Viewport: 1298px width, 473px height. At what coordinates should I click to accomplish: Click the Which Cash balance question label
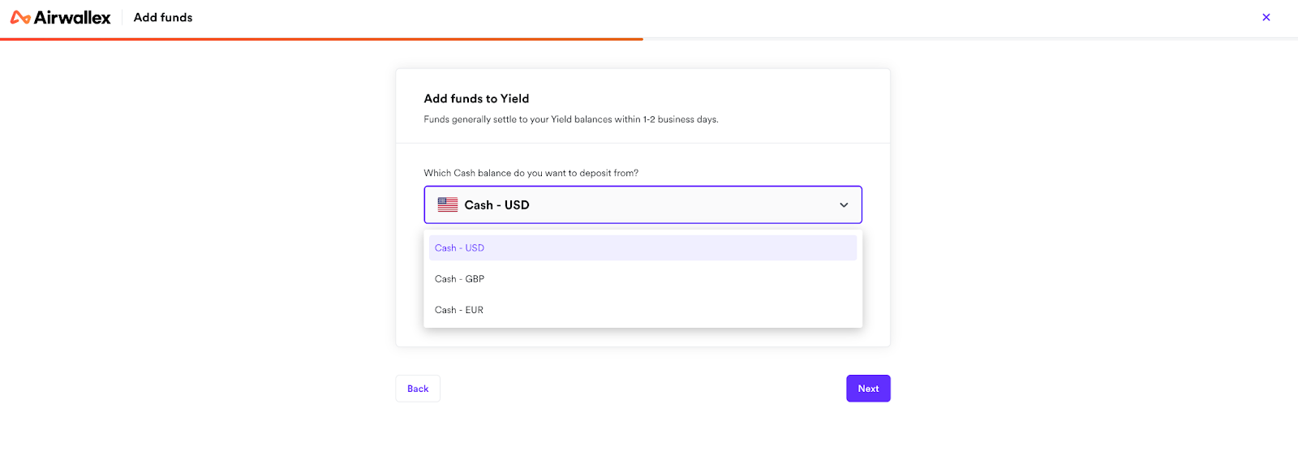(x=531, y=173)
